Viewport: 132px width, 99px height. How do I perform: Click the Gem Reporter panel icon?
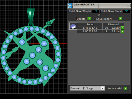(70, 6)
